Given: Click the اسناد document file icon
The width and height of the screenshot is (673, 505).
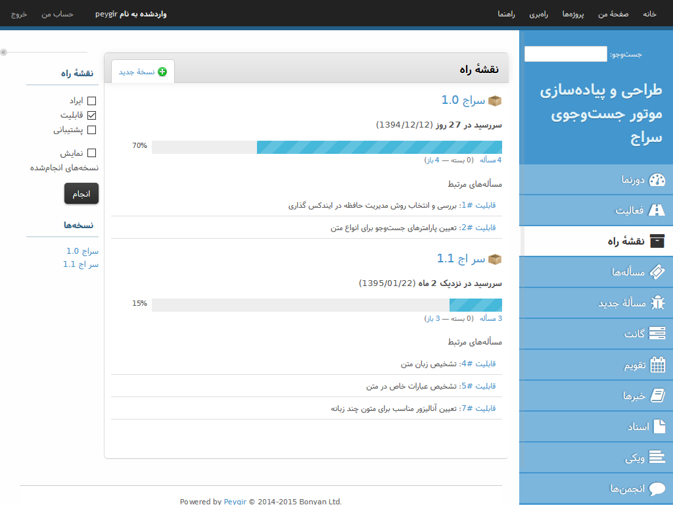Looking at the screenshot, I should [x=659, y=426].
